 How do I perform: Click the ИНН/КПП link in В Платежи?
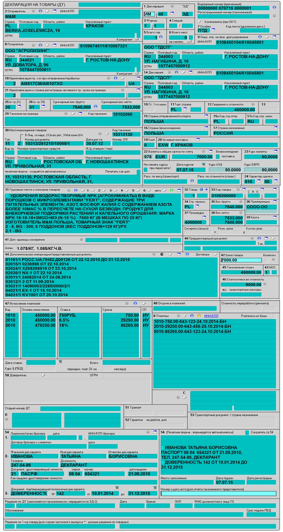[211, 316]
